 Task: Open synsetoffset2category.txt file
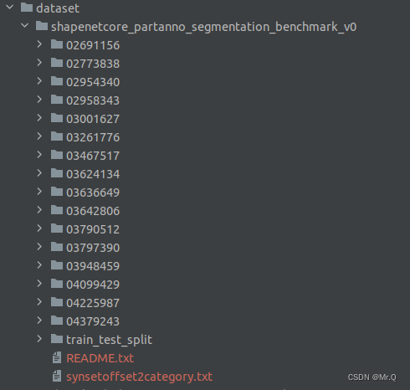139,377
